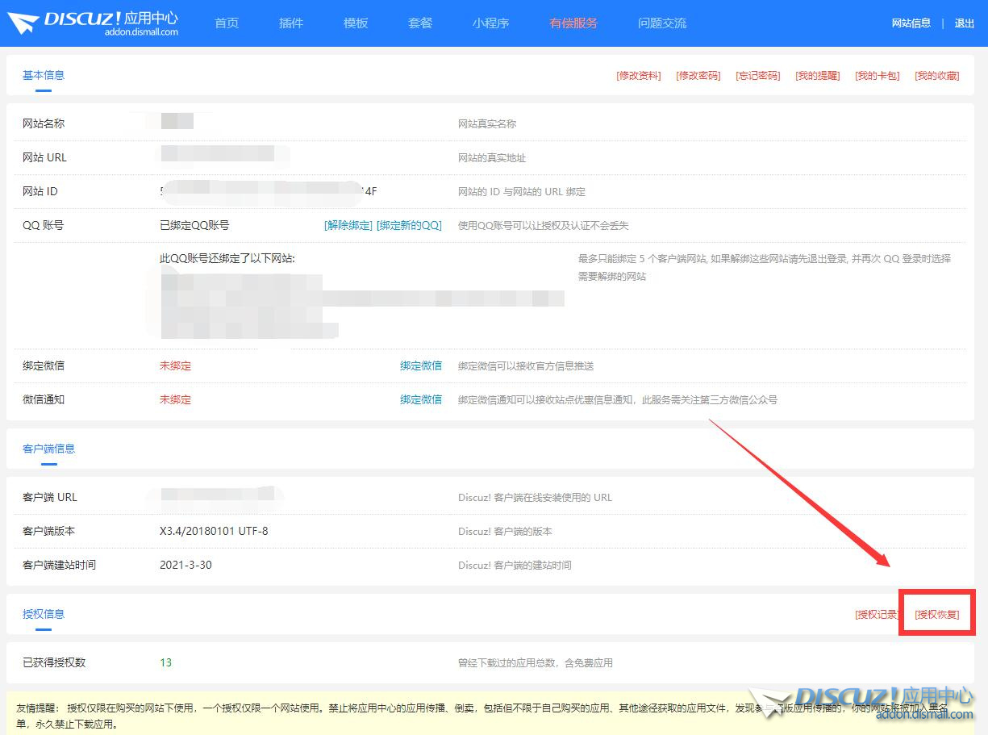Screen dimensions: 988x735
Task: Click the 此QQ账号还绑定了以下网站 text
Action: point(227,259)
